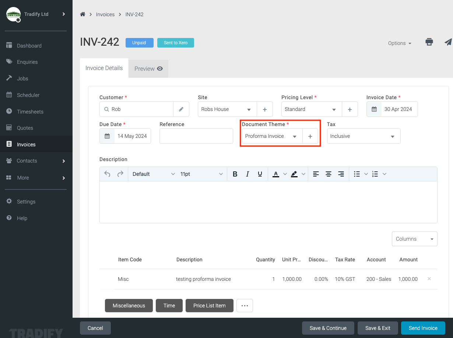
Task: Click the home icon in breadcrumb
Action: [x=82, y=14]
